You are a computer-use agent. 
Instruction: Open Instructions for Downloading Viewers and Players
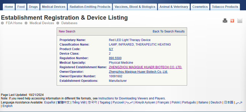132,98
